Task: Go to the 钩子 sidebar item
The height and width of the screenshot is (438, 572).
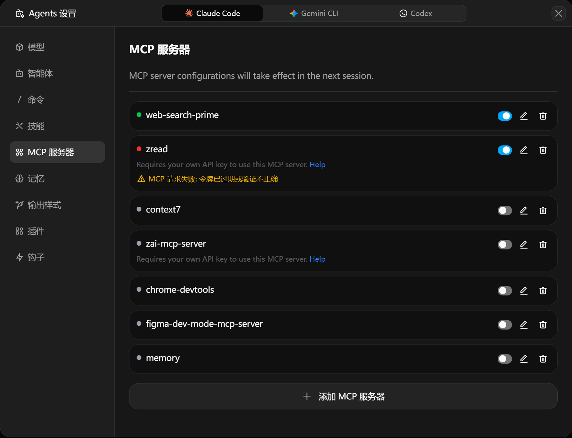Action: click(x=36, y=257)
